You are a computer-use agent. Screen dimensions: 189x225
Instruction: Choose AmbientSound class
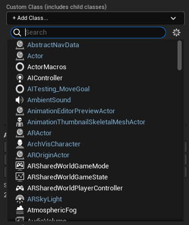pyautogui.click(x=49, y=100)
